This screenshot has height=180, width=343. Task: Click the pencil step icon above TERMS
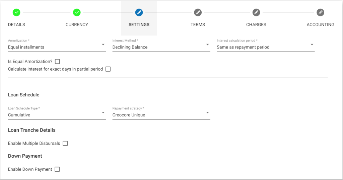pyautogui.click(x=198, y=12)
